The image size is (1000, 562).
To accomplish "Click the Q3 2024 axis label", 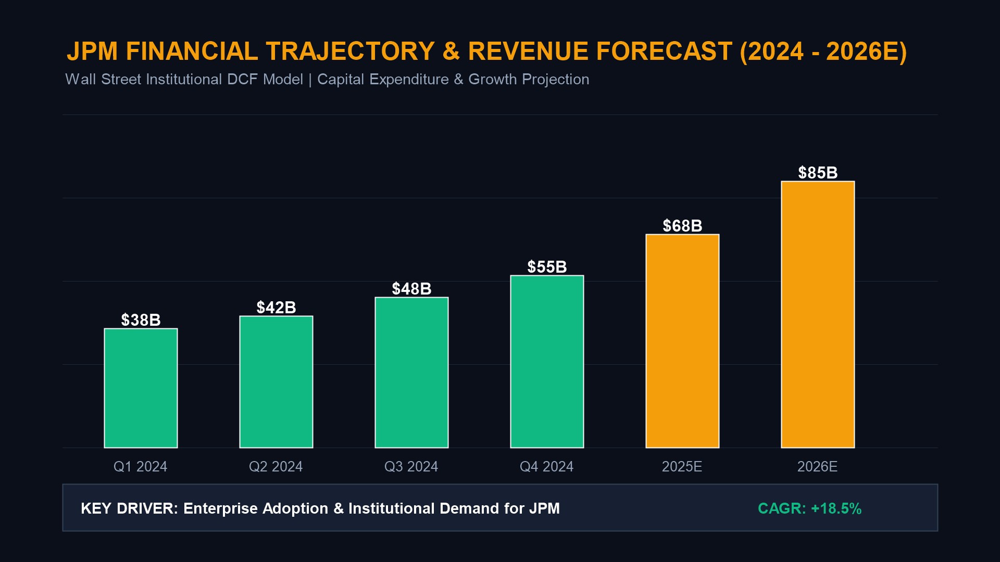I will pos(411,466).
